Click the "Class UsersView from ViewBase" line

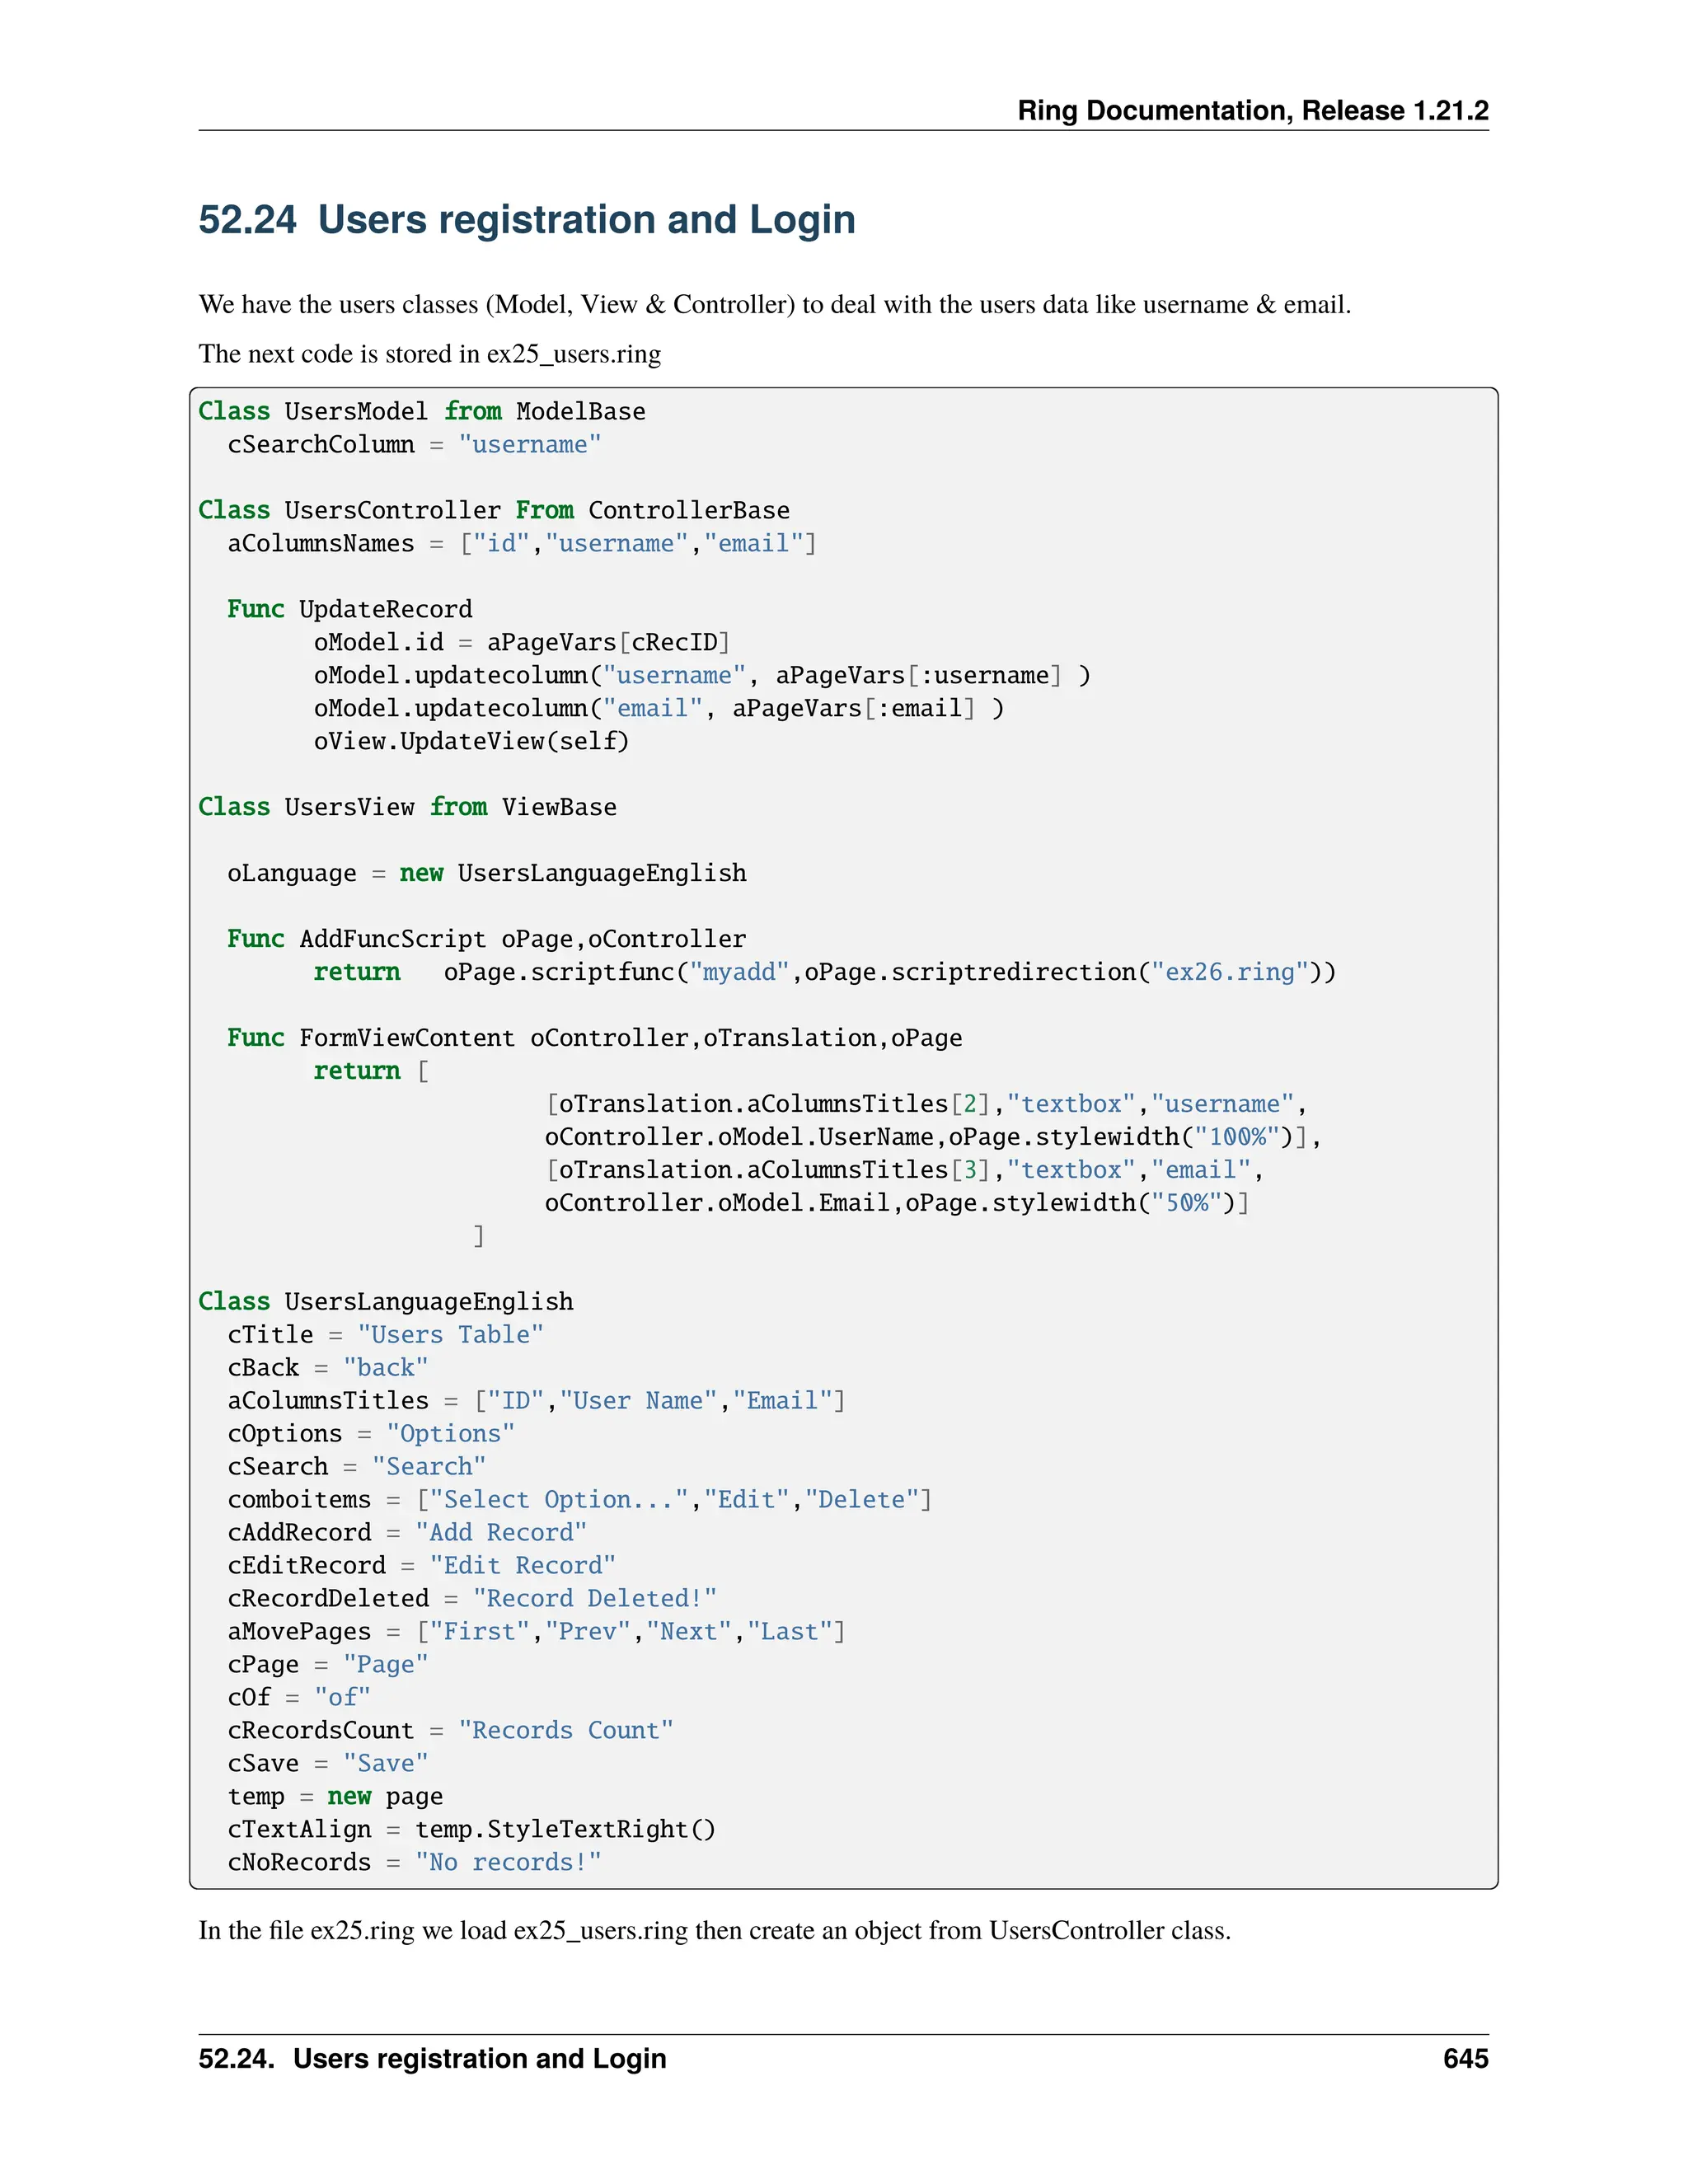(407, 807)
